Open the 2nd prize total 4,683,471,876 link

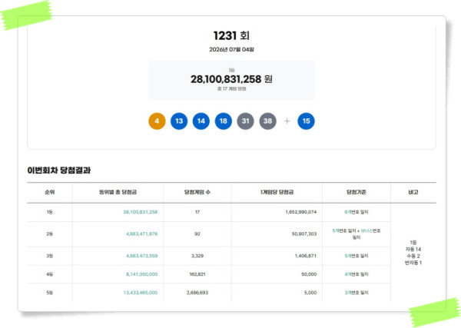142,234
